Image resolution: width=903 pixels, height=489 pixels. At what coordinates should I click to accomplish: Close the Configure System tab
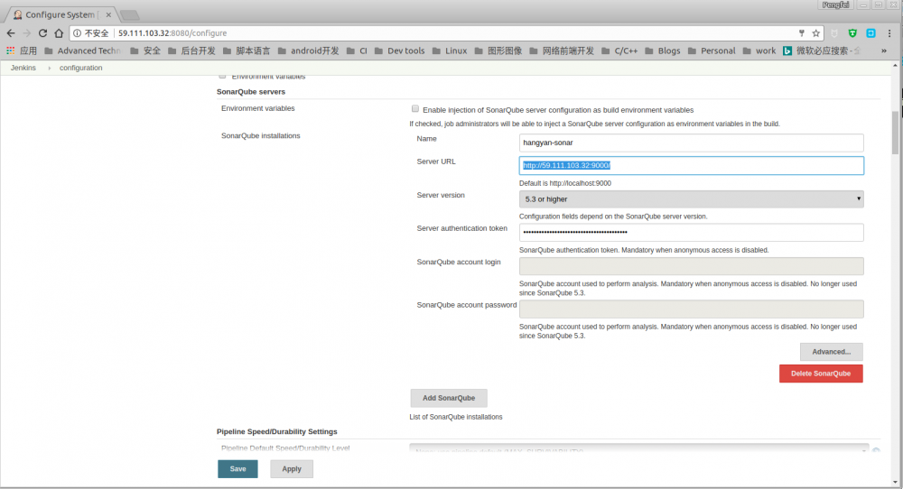point(108,15)
